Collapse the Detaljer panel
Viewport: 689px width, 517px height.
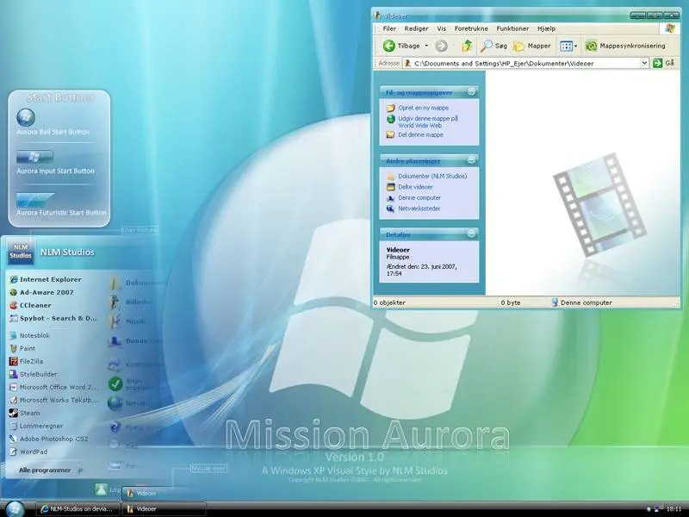(x=471, y=234)
